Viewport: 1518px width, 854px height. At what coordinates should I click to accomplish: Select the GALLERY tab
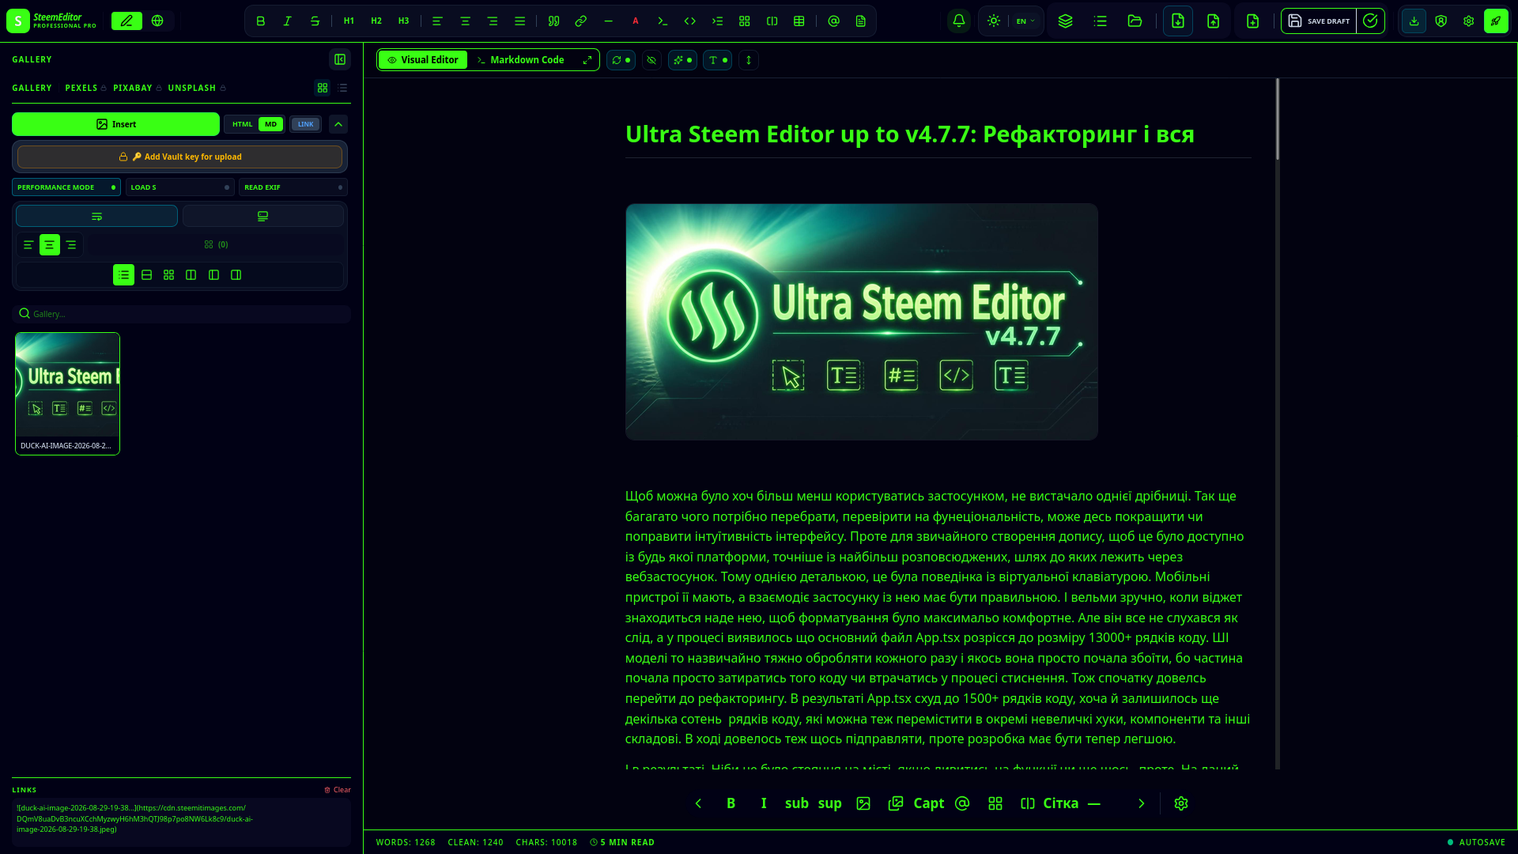pyautogui.click(x=32, y=88)
